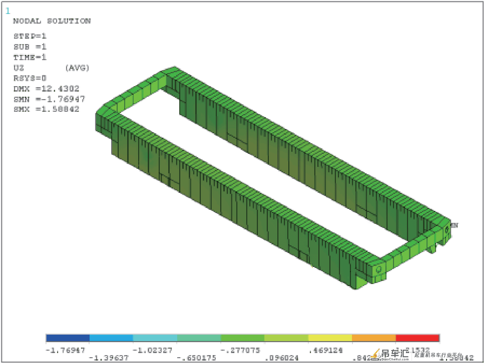Click the cyan window number 1
The width and height of the screenshot is (485, 364).
coord(8,11)
